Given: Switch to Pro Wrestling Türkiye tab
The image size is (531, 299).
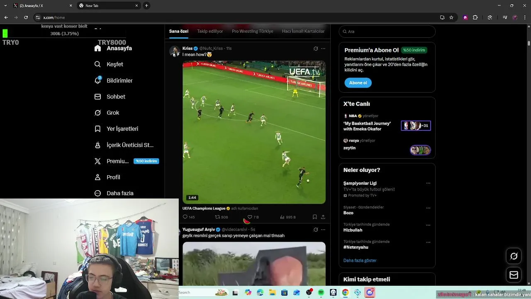Looking at the screenshot, I should click(253, 32).
